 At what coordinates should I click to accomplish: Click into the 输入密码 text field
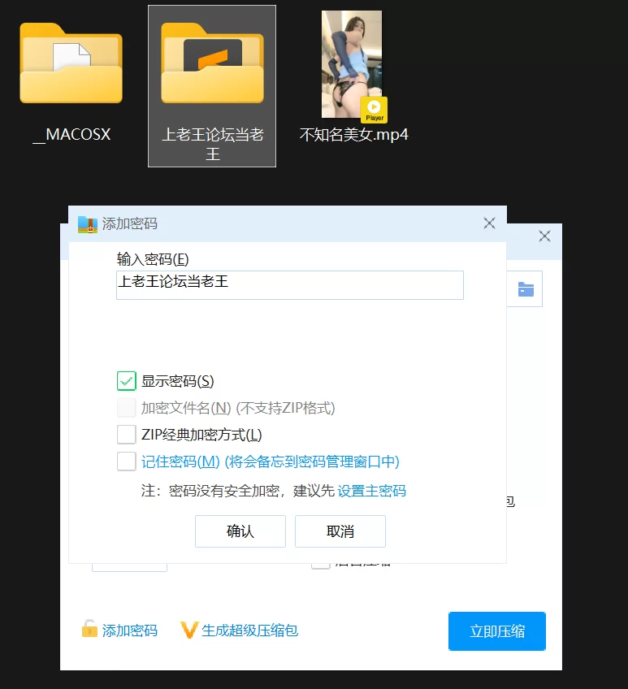[x=289, y=285]
